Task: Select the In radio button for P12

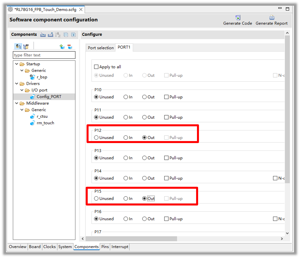Action: click(x=126, y=138)
